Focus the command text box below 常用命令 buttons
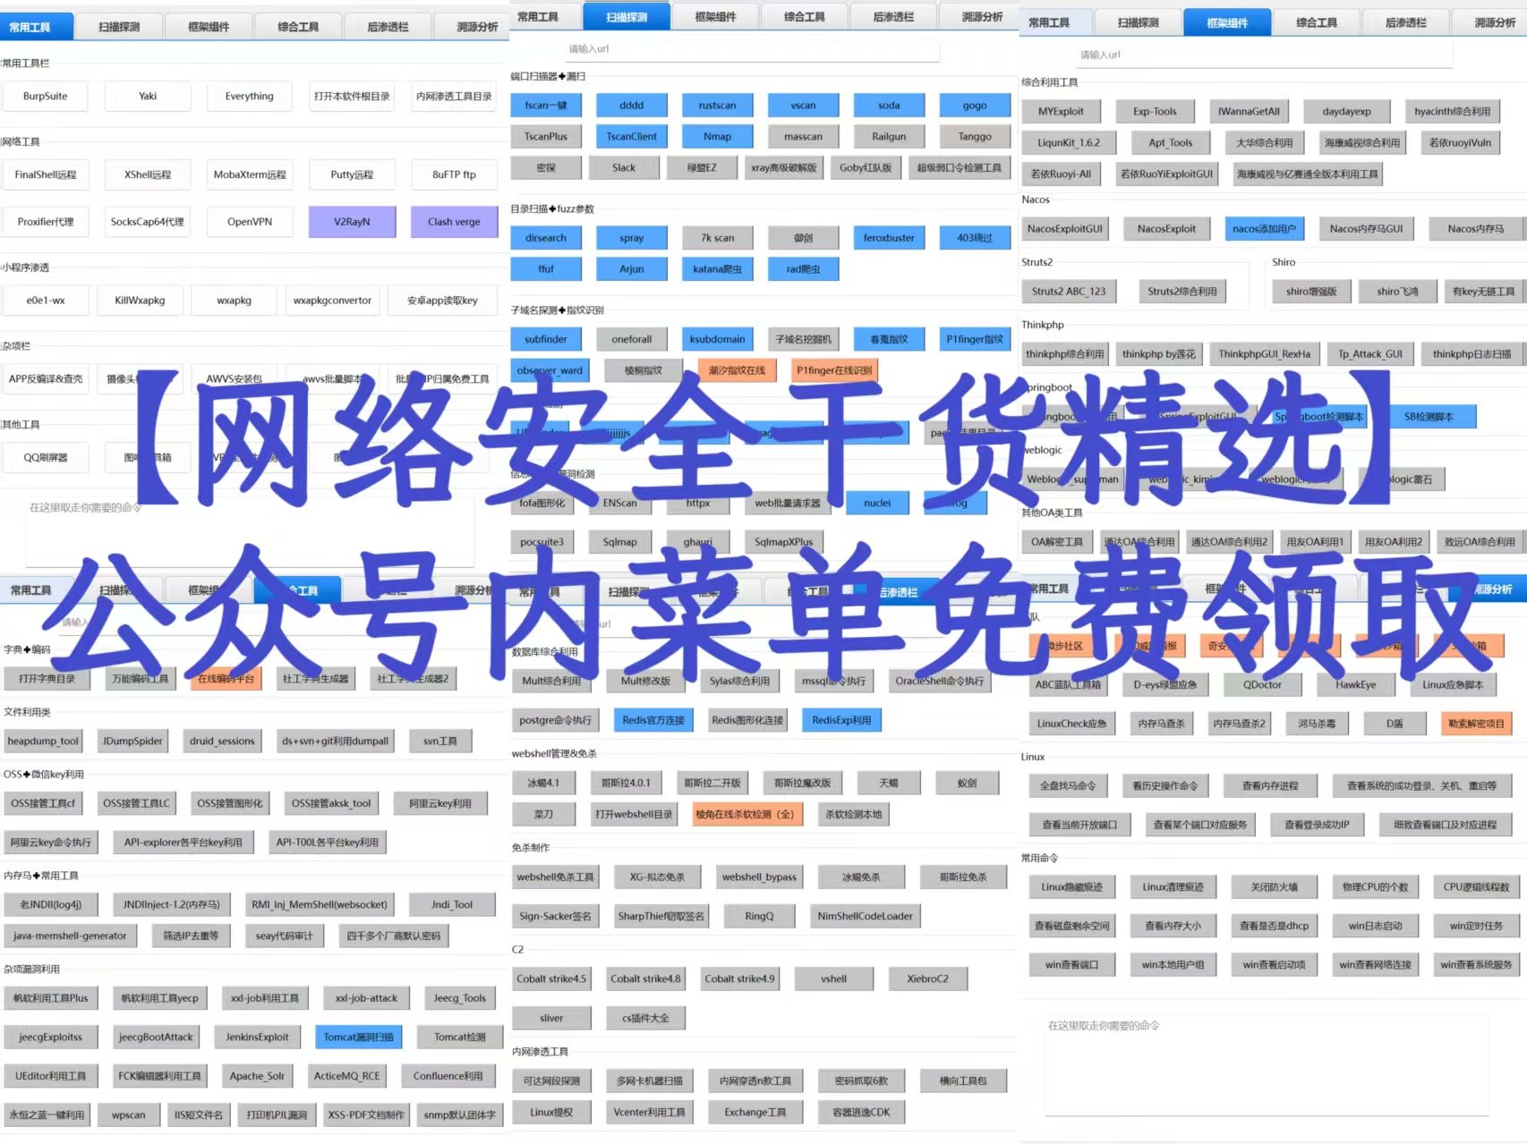The height and width of the screenshot is (1144, 1527). [x=1267, y=1064]
